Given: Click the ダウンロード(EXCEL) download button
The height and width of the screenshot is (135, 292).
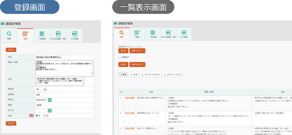Looking at the screenshot, I should (151, 75).
